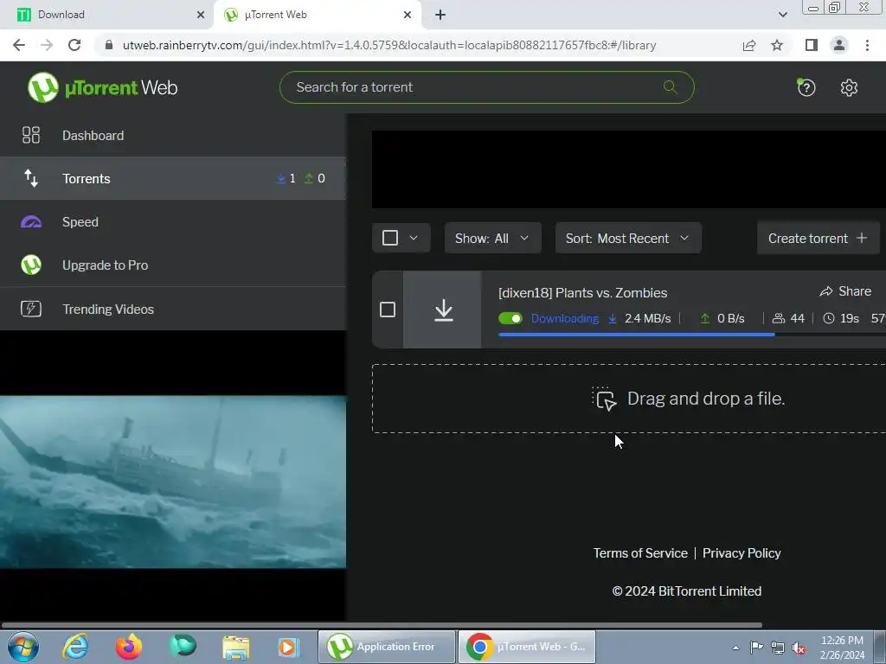
Task: Click the µTorrent Web Chrome taskbar button
Action: 527,647
